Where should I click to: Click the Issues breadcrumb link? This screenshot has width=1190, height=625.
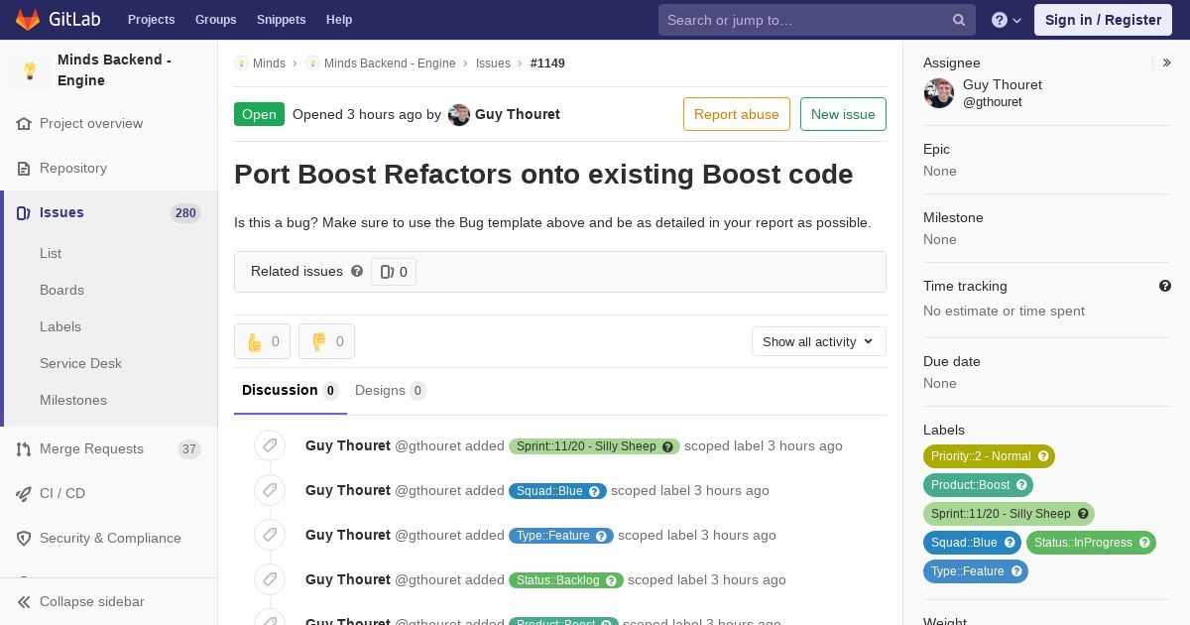[x=493, y=63]
